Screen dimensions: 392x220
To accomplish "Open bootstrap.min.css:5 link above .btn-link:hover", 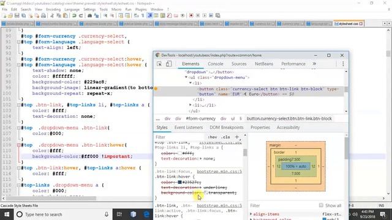I will pyautogui.click(x=219, y=172).
